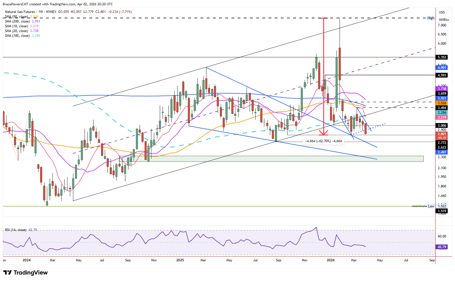
Task: Click the 5.352 horizontal line price label
Action: click(x=442, y=57)
